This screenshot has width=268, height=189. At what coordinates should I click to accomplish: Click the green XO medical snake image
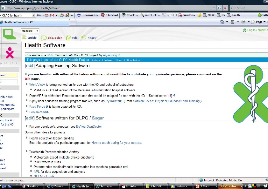(251, 94)
